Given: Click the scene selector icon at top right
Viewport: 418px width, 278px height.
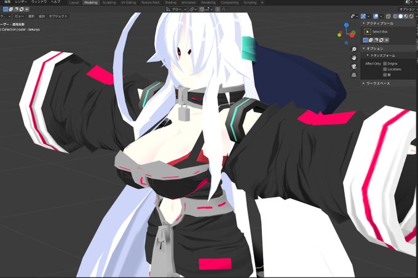Looking at the screenshot, I should tap(408, 2).
